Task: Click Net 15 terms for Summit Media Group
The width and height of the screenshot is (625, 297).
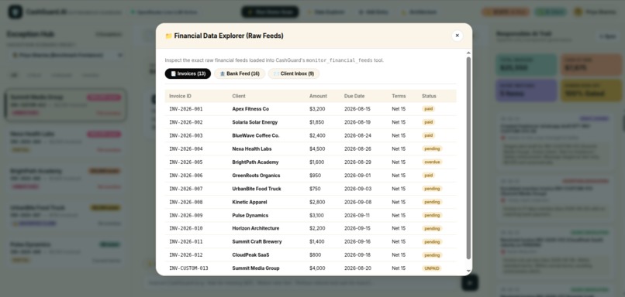Action: 399,268
